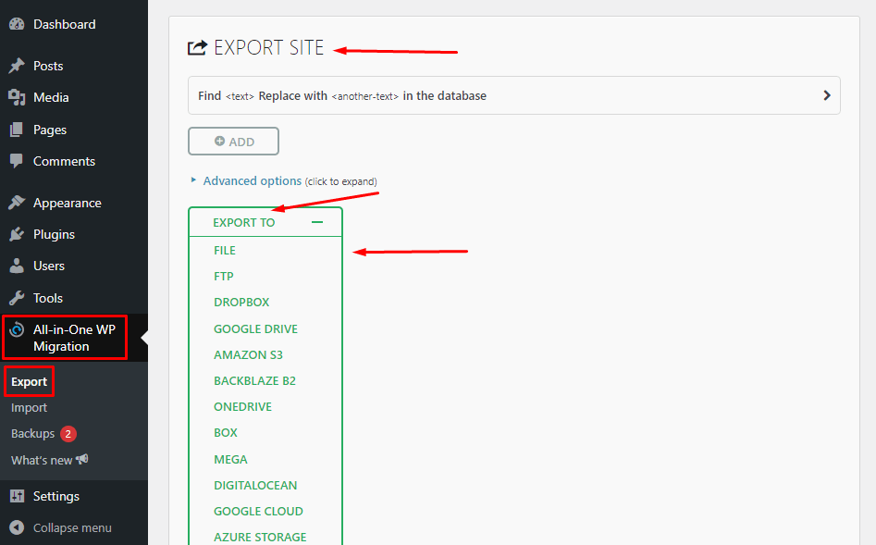
Task: Click the Settings sliders icon
Action: coord(18,496)
